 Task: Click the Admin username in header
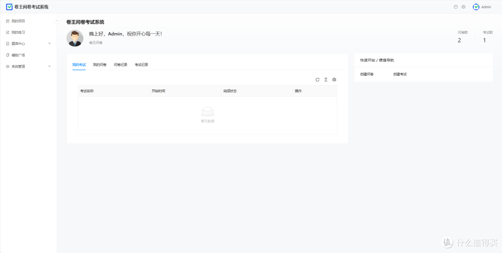486,7
